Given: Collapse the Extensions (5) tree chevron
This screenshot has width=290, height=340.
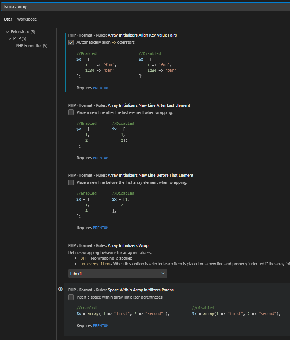Looking at the screenshot, I should [x=7, y=32].
